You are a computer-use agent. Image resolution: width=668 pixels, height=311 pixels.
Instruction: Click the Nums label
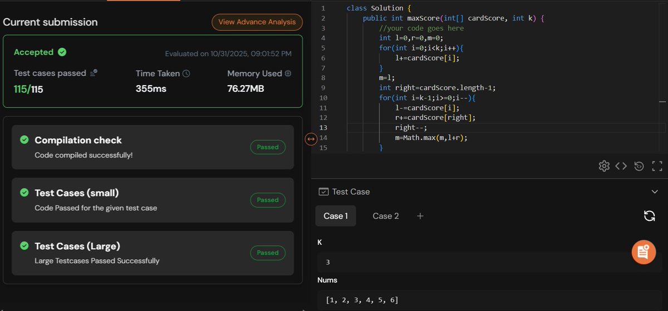pos(327,280)
